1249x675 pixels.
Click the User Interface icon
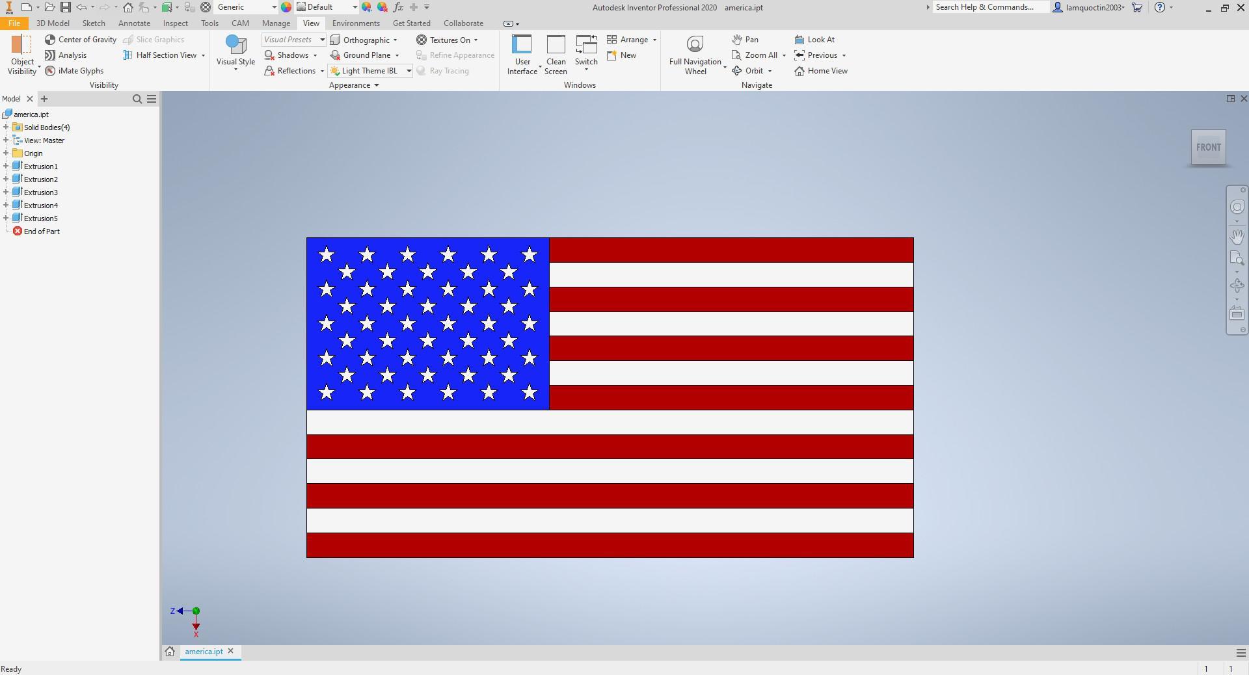(x=522, y=44)
